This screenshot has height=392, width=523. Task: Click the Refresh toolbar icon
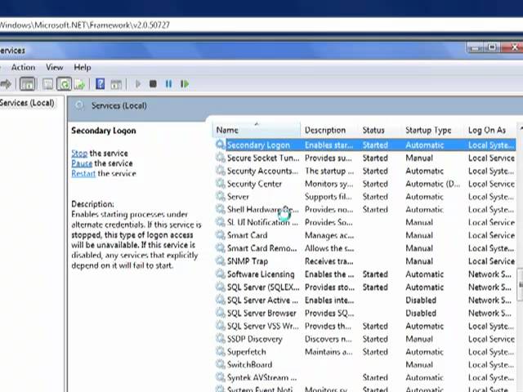pyautogui.click(x=64, y=84)
